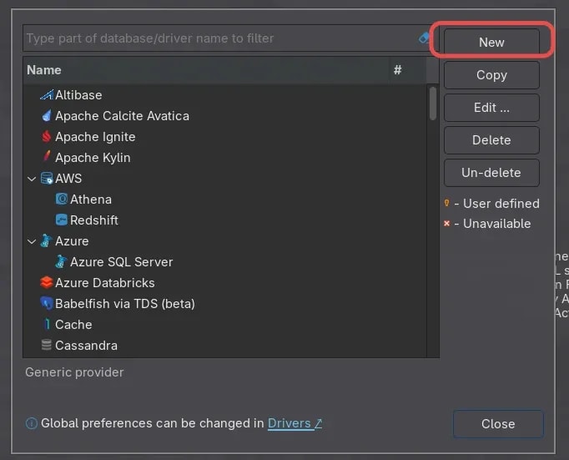
Task: Click the Babelfish via TDS icon
Action: point(47,303)
